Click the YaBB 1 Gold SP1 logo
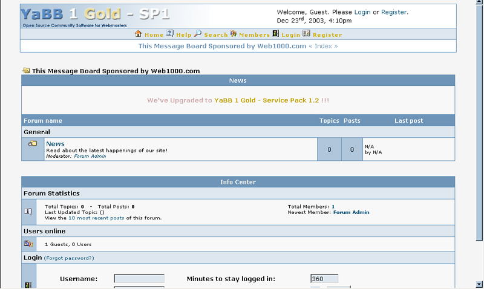The height and width of the screenshot is (289, 484). pyautogui.click(x=96, y=14)
